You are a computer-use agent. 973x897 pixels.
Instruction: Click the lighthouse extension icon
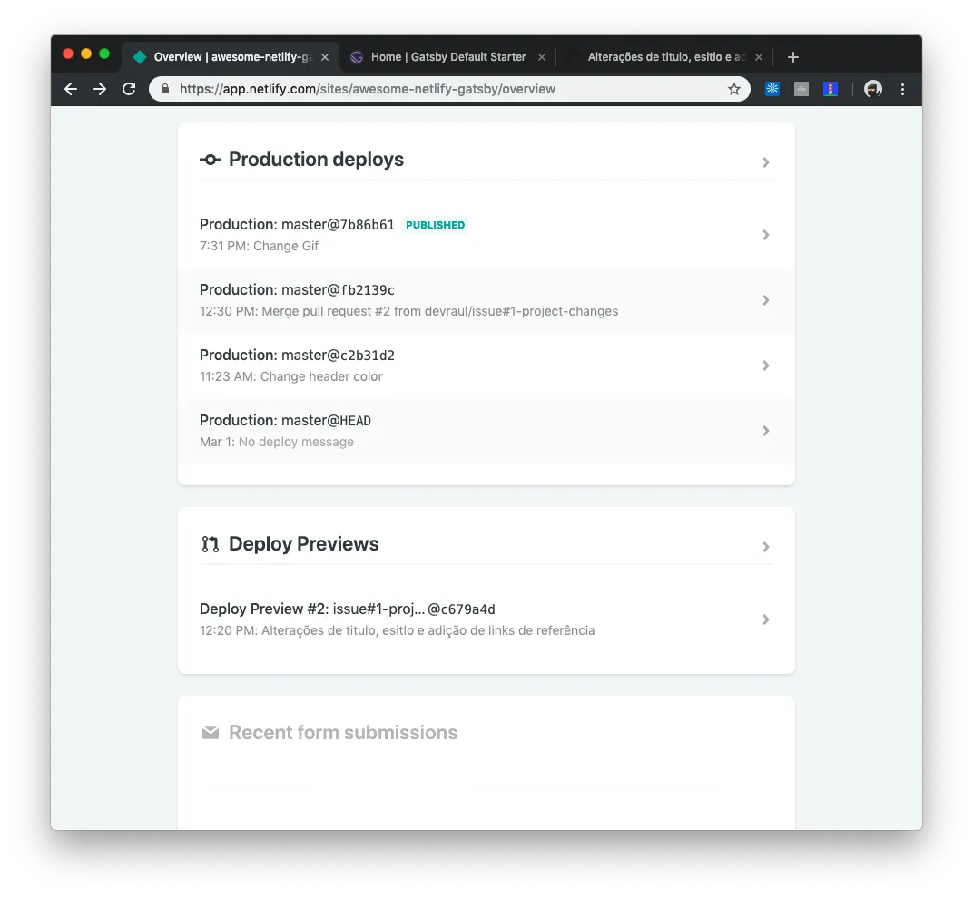(x=830, y=89)
